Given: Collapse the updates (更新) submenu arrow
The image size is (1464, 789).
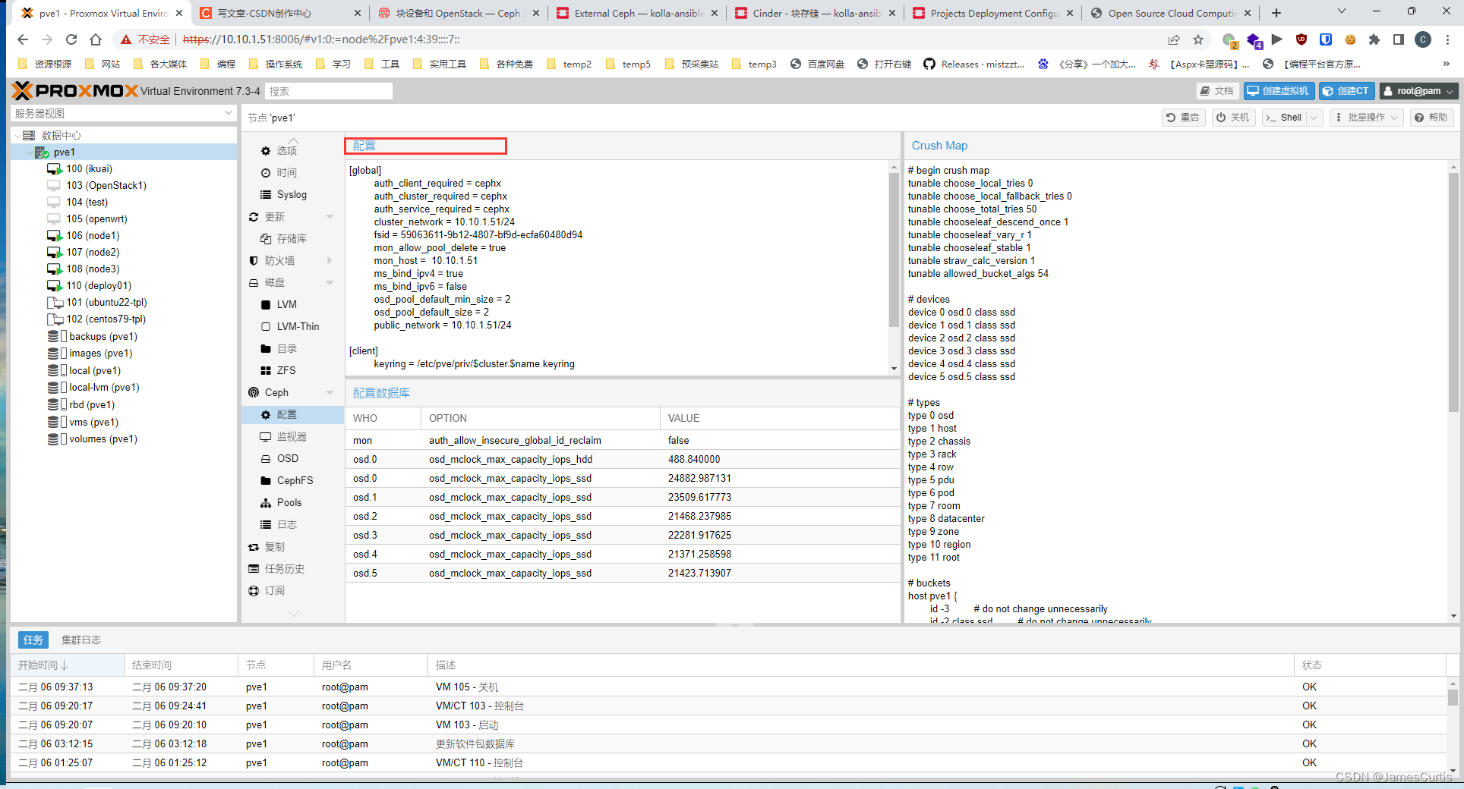Looking at the screenshot, I should pos(330,217).
